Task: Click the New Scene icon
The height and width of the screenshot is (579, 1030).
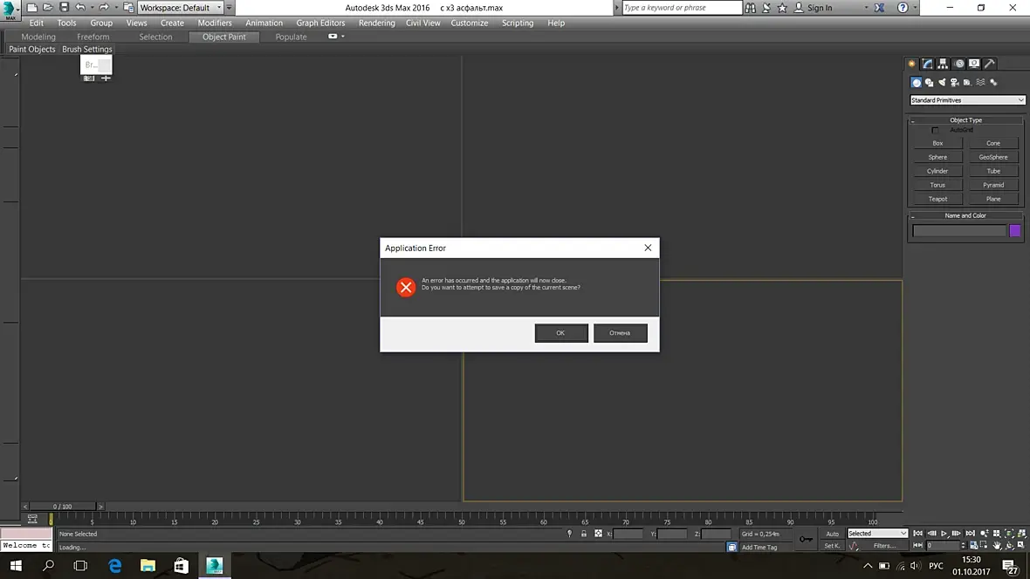Action: [31, 7]
